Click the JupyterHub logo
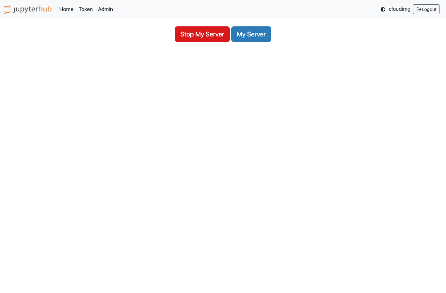The image size is (446, 293). (x=28, y=9)
